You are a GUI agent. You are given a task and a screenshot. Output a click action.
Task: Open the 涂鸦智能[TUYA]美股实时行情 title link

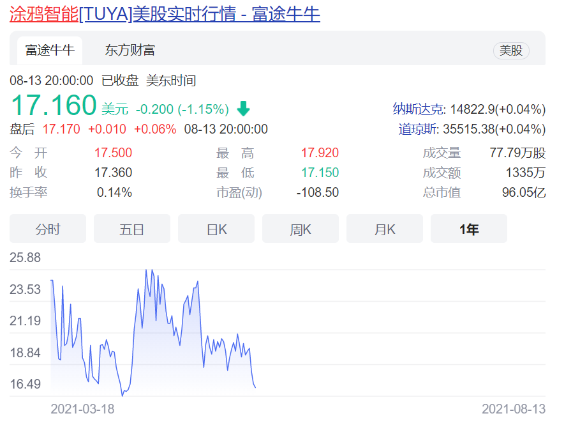[x=165, y=14]
